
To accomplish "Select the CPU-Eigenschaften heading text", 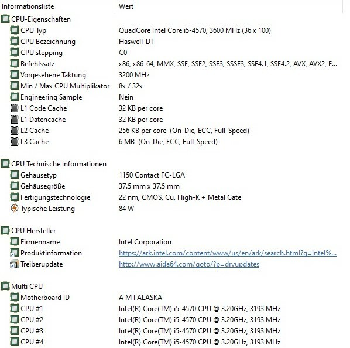I will [41, 19].
